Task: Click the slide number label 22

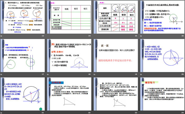Action: (x=89, y=113)
